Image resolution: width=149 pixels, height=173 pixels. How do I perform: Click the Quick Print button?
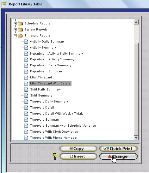118,149
